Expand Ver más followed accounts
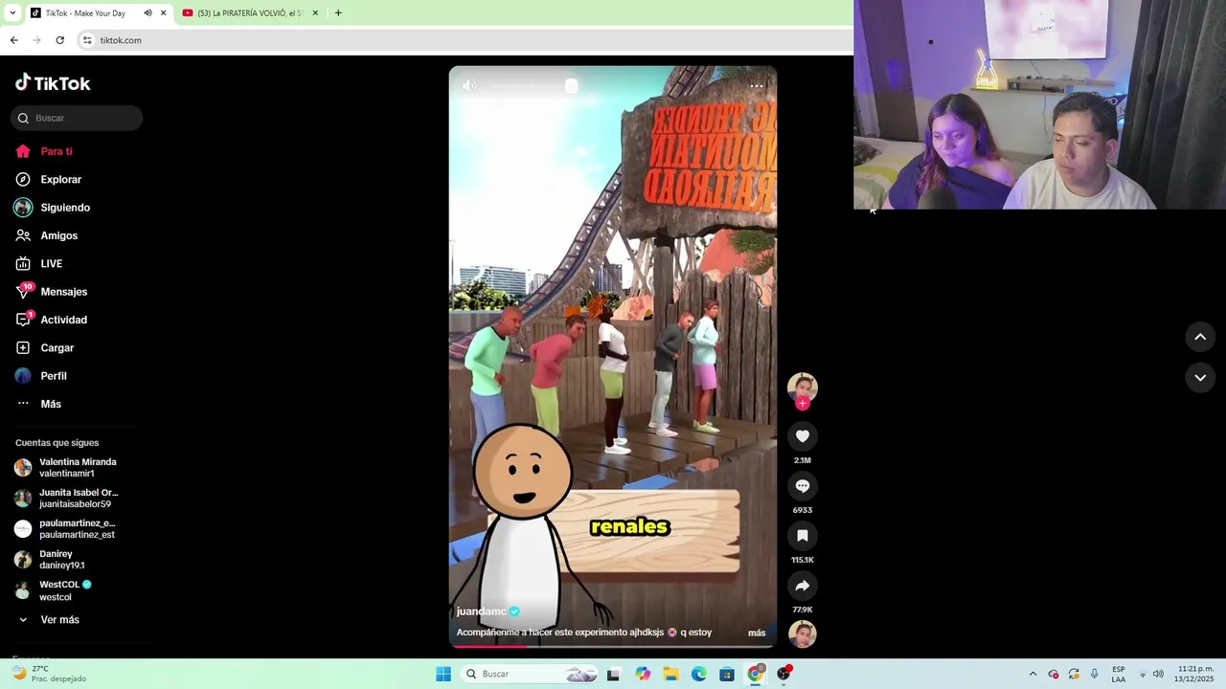The height and width of the screenshot is (689, 1226). pos(48,620)
